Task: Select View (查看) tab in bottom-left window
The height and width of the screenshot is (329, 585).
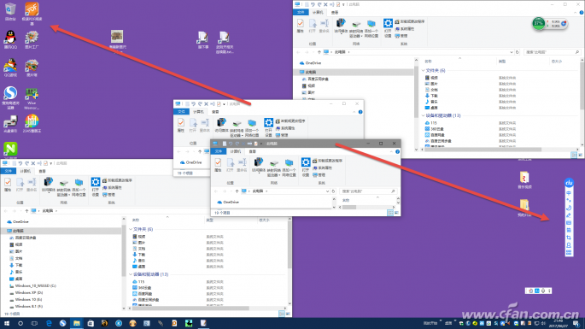Action: (42, 171)
